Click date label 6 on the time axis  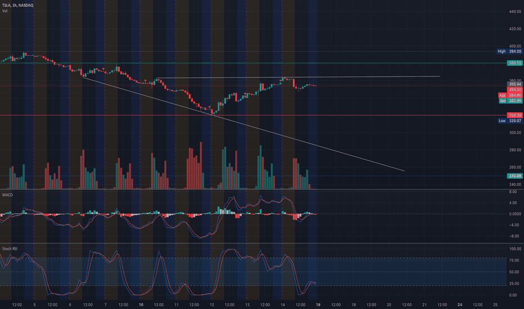[70, 305]
